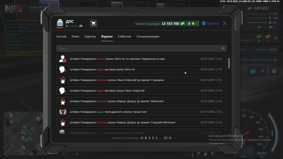Click the player balance 589 691
The image size is (283, 159).
click(262, 8)
